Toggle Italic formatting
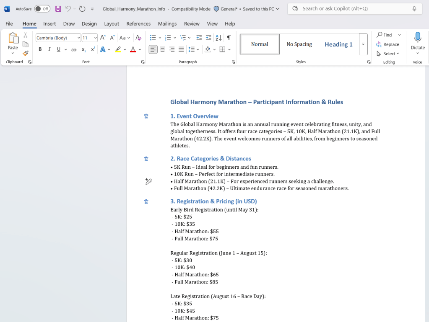429x322 pixels. (x=49, y=49)
